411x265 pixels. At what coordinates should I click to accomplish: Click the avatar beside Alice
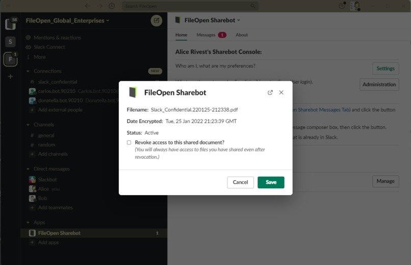(x=32, y=189)
